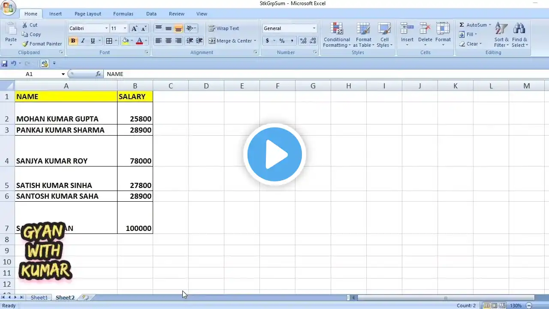This screenshot has height=309, width=549.
Task: Toggle Underline formatting
Action: [x=93, y=41]
